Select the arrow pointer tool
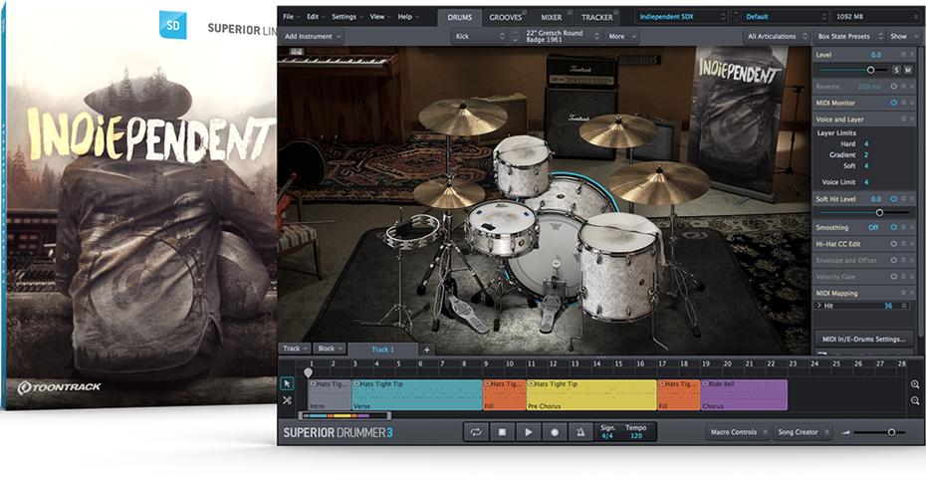This screenshot has height=480, width=926. pos(287,383)
